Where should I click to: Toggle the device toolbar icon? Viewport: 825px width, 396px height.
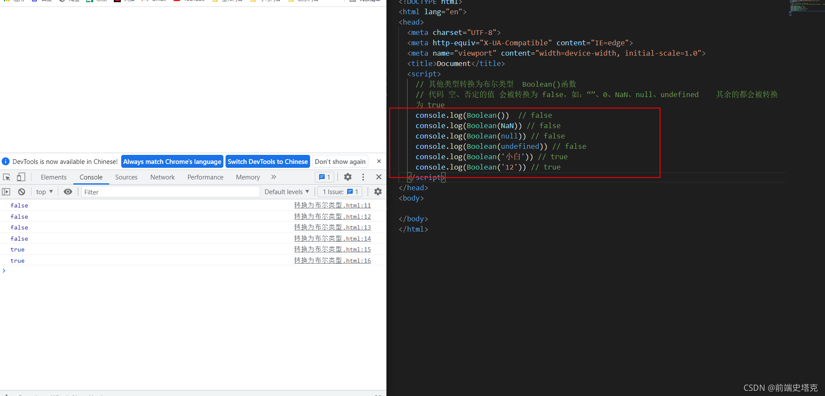[x=21, y=177]
